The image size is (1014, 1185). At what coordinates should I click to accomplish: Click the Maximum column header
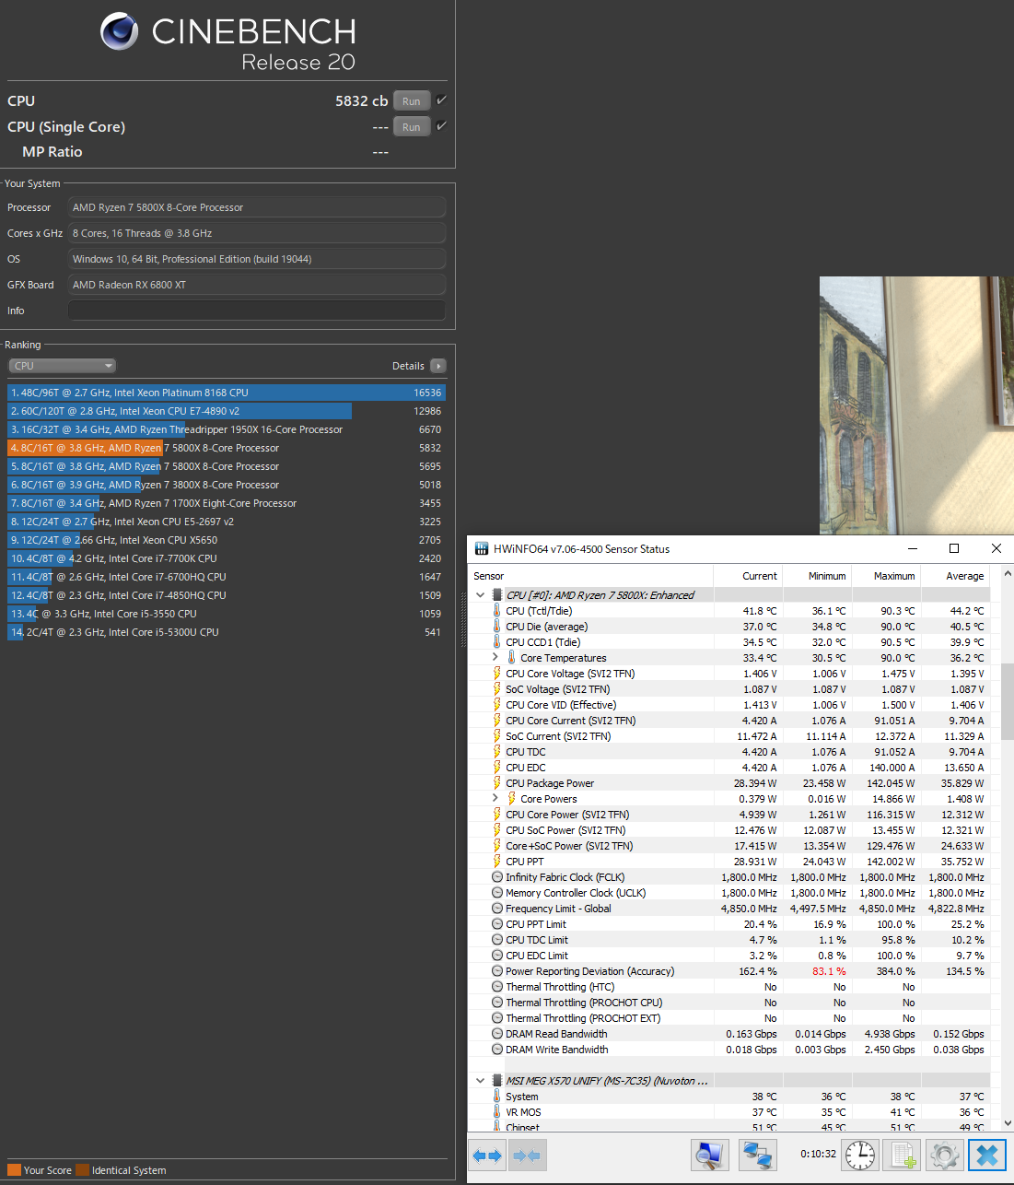coord(886,575)
